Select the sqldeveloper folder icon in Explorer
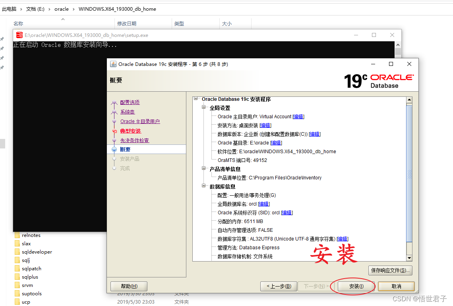This screenshot has height=306, width=453. pyautogui.click(x=17, y=252)
